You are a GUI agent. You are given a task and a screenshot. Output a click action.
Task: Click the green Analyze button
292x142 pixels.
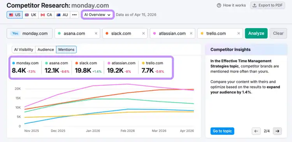(x=256, y=34)
